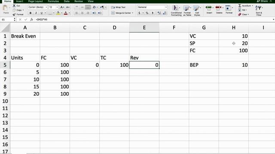The image size is (275, 154).
Task: Increase the font size
Action: pos(62,7)
